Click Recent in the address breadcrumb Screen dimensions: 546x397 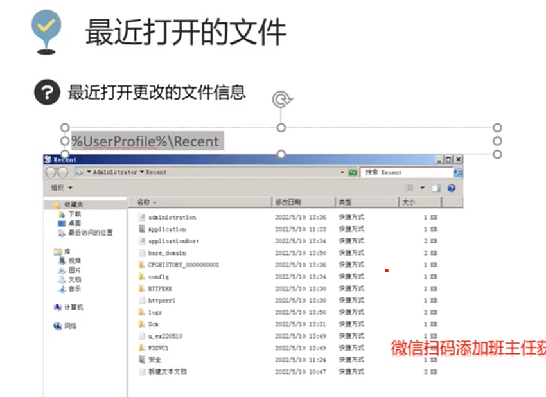coord(156,172)
